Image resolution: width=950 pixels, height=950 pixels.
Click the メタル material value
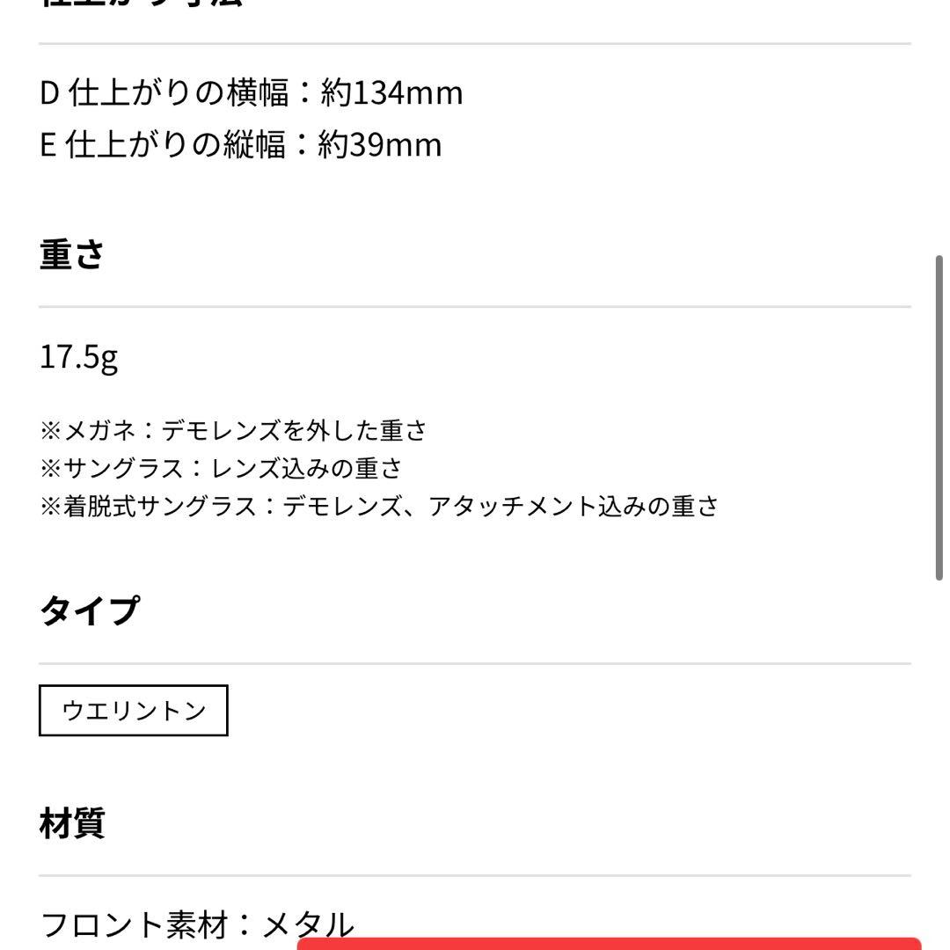click(308, 924)
